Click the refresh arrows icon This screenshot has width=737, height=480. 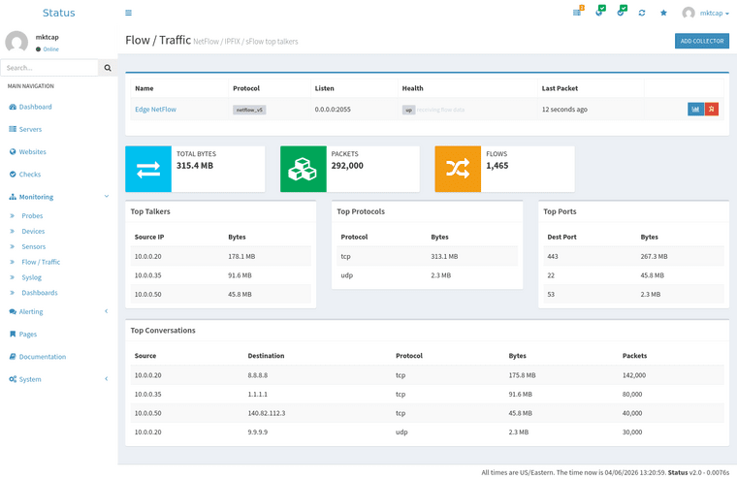point(642,13)
